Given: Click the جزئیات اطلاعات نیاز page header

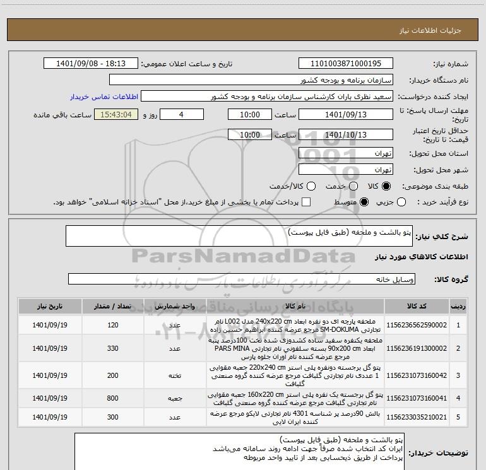Looking at the screenshot, I should 430,30.
